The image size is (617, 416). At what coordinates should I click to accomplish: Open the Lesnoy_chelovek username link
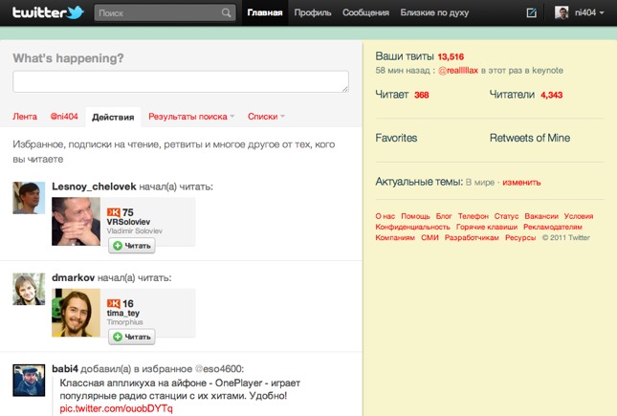click(x=94, y=186)
